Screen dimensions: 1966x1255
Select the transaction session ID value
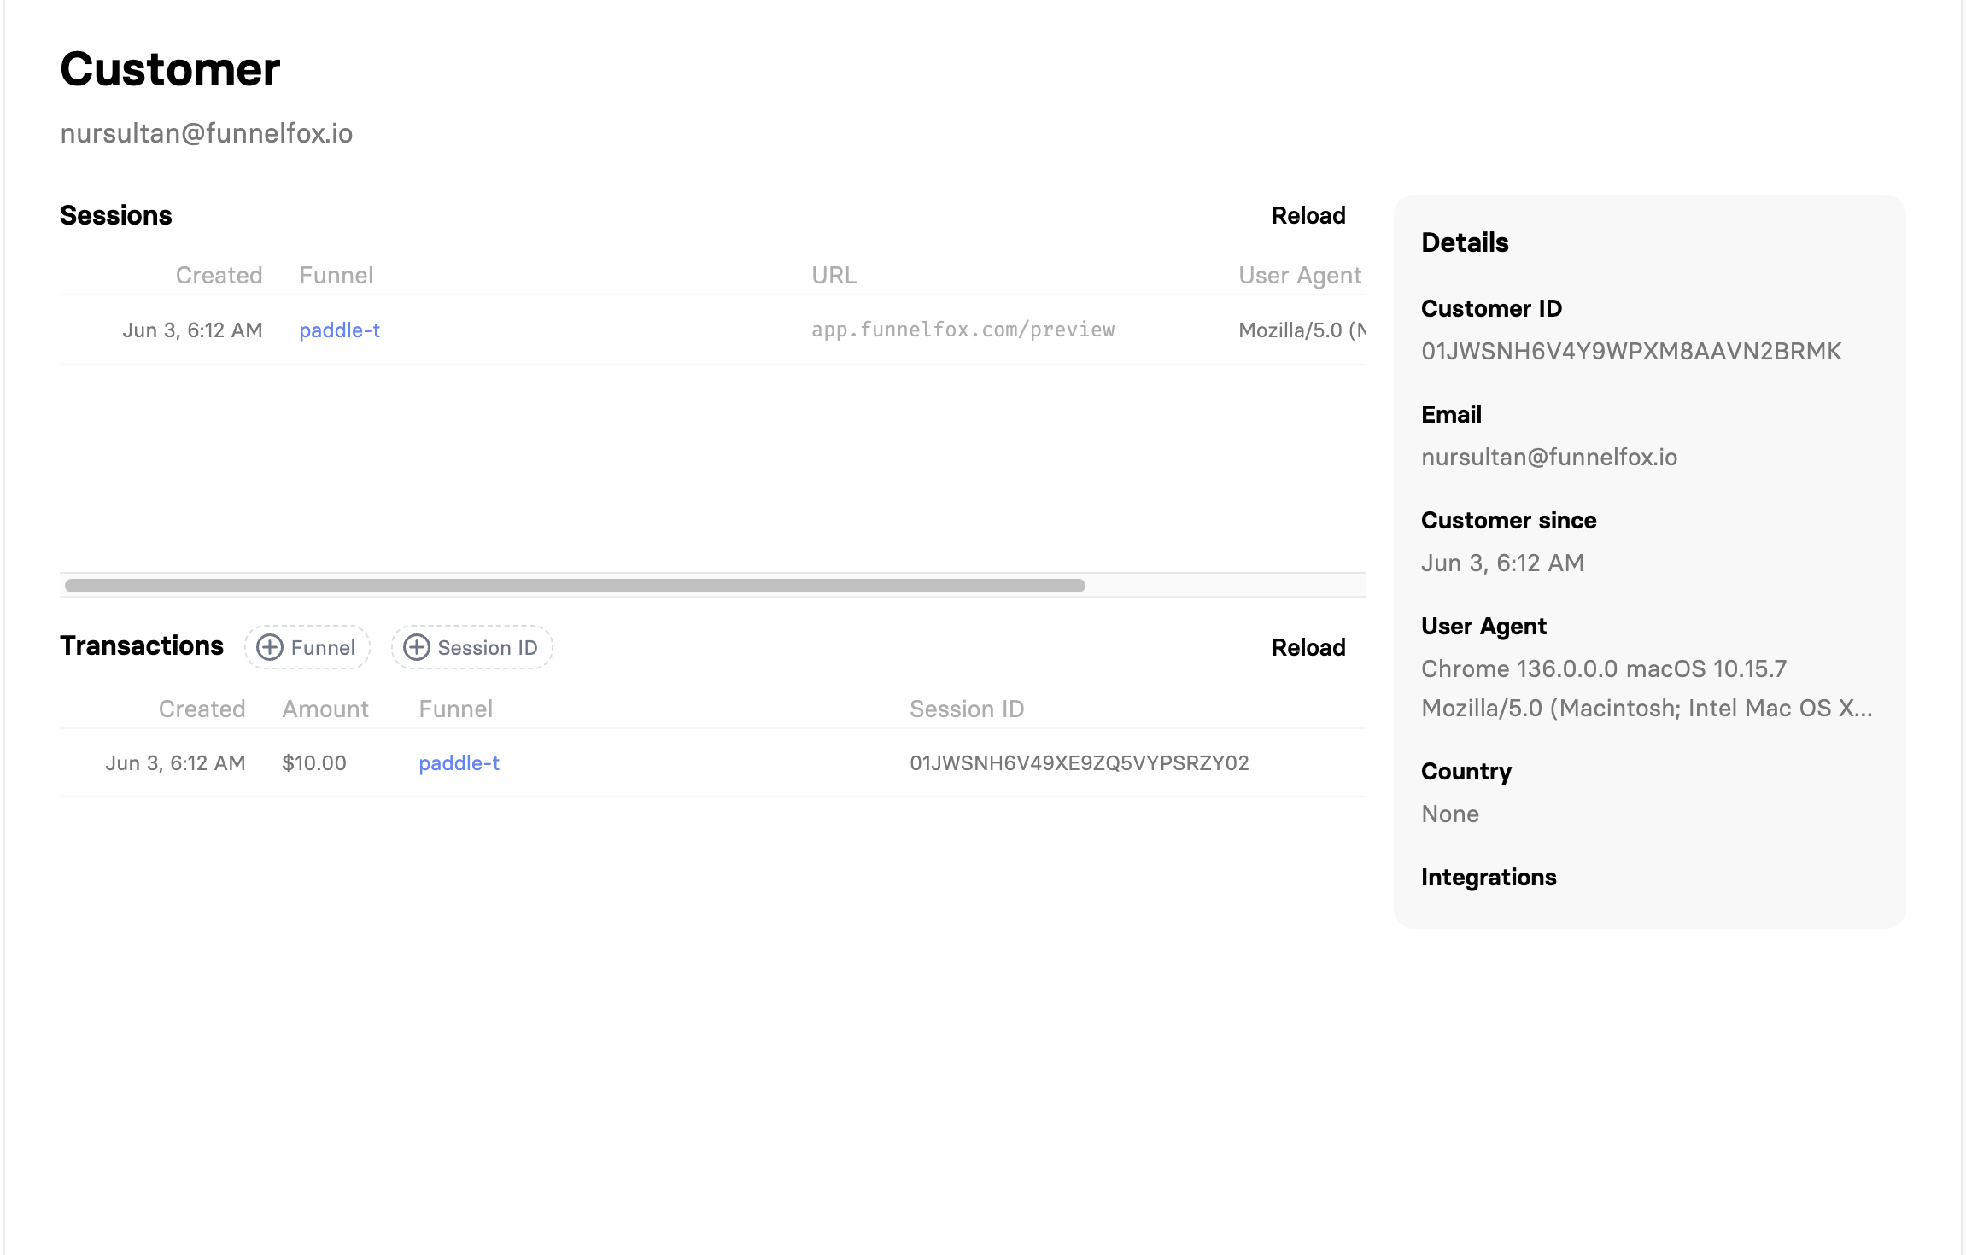tap(1080, 763)
